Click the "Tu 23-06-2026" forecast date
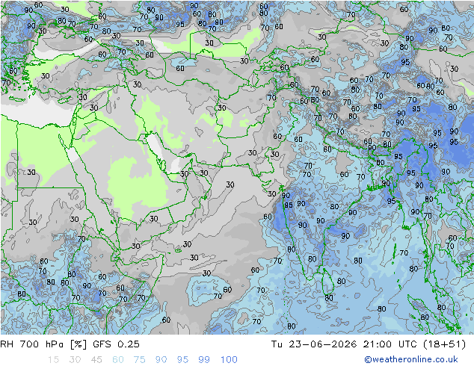This screenshot has width=474, height=366. point(314,344)
